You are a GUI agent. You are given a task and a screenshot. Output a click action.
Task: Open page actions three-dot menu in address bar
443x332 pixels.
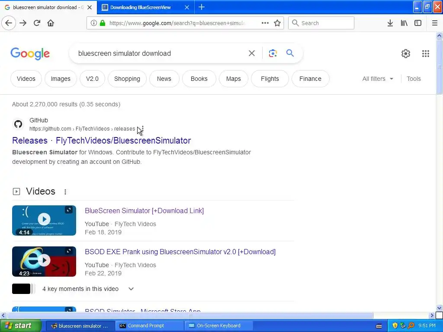click(265, 23)
